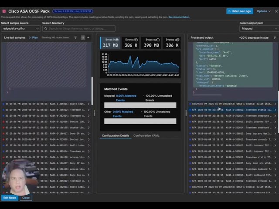279x209 pixels.
Task: Click '~20% decrease in size' text
Action: click(x=254, y=38)
